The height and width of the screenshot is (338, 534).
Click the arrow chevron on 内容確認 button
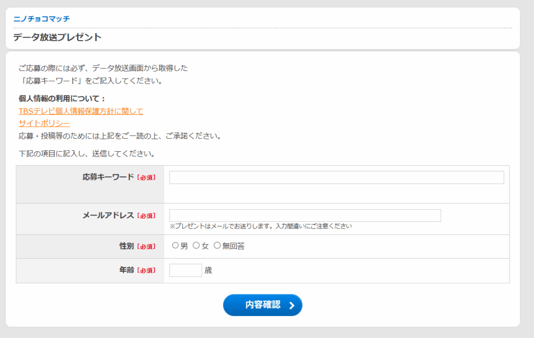(292, 306)
